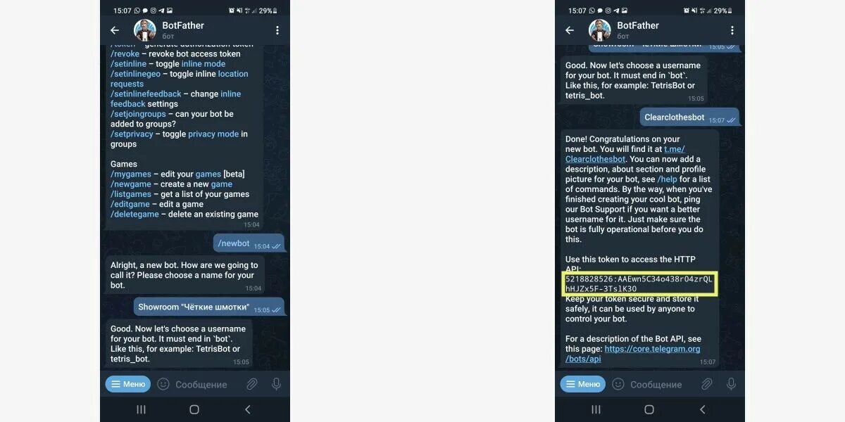Image resolution: width=845 pixels, height=422 pixels.
Task: Tap microphone icon in left message bar
Action: click(276, 384)
